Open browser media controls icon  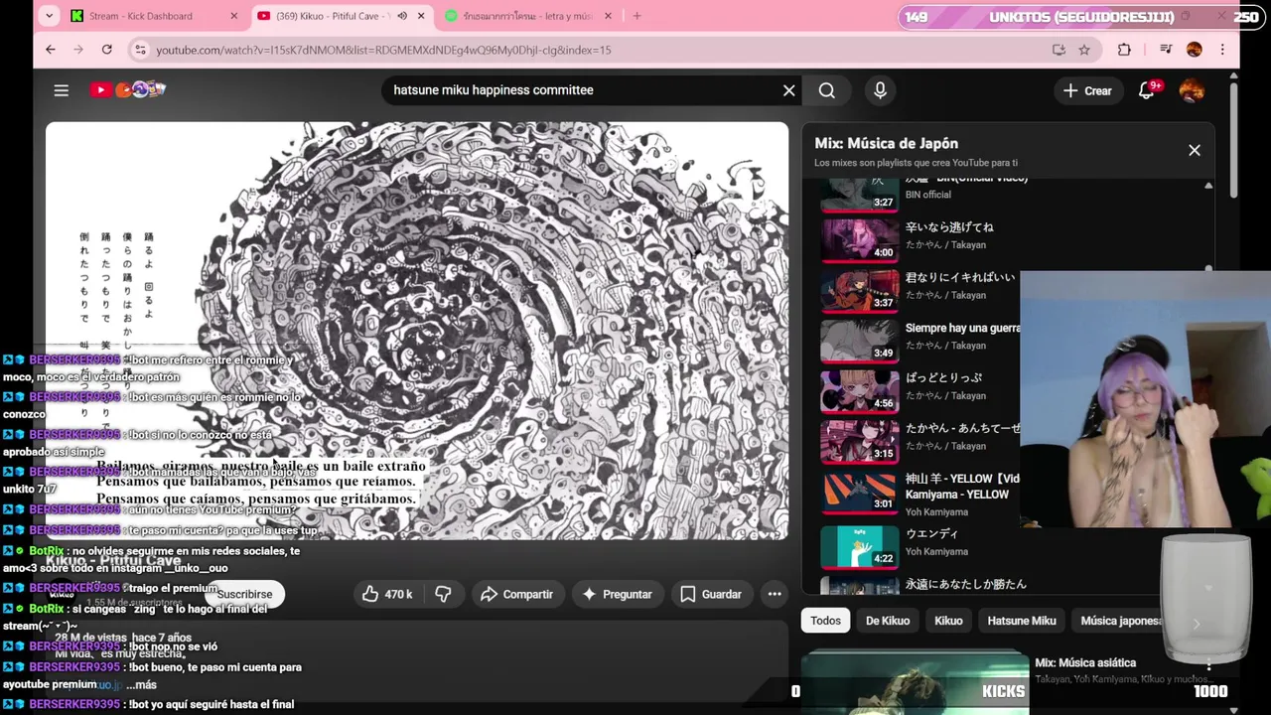point(1166,50)
